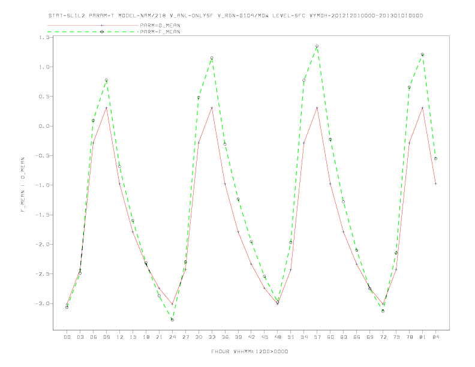This screenshot has height=367, width=475.
Task: Click the x-axis tick label 00
Action: point(67,337)
